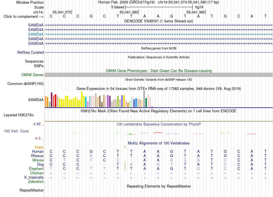Click the '4.88' PhyloP upper limit value

coord(37,124)
